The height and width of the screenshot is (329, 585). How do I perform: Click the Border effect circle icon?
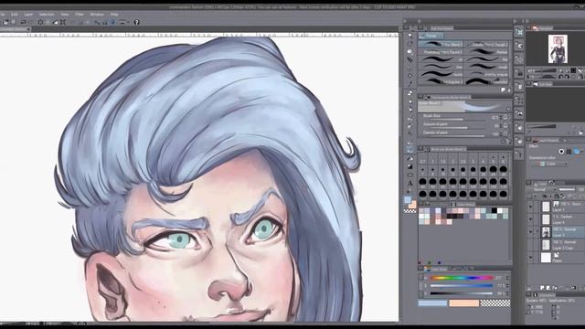561,151
